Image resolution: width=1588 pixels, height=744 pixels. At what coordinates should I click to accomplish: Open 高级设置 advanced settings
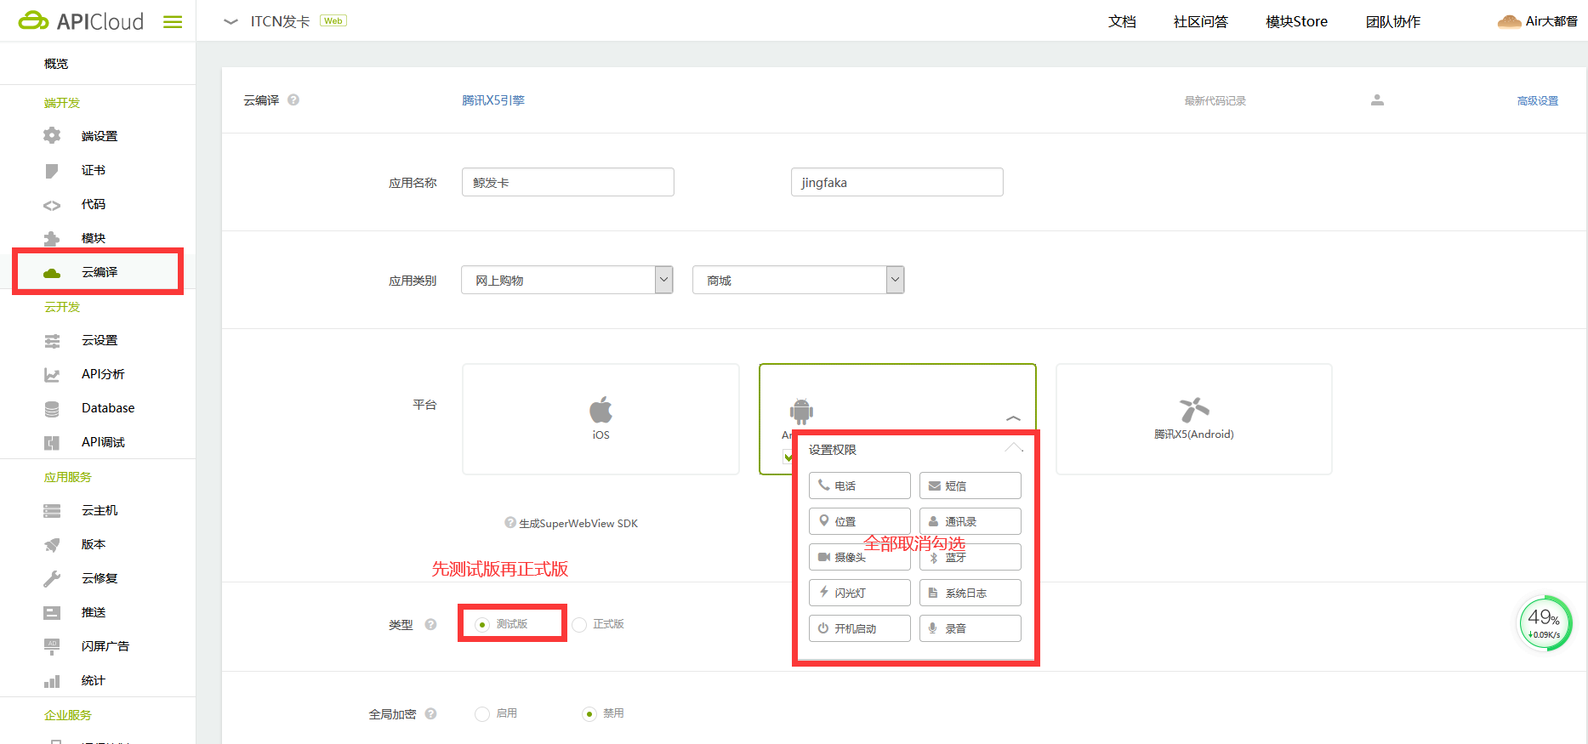click(x=1538, y=100)
